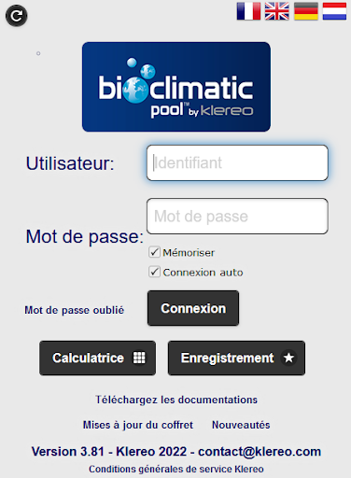Open Conditions générales de service Klereo
Screen dimensions: 351x478
click(176, 469)
